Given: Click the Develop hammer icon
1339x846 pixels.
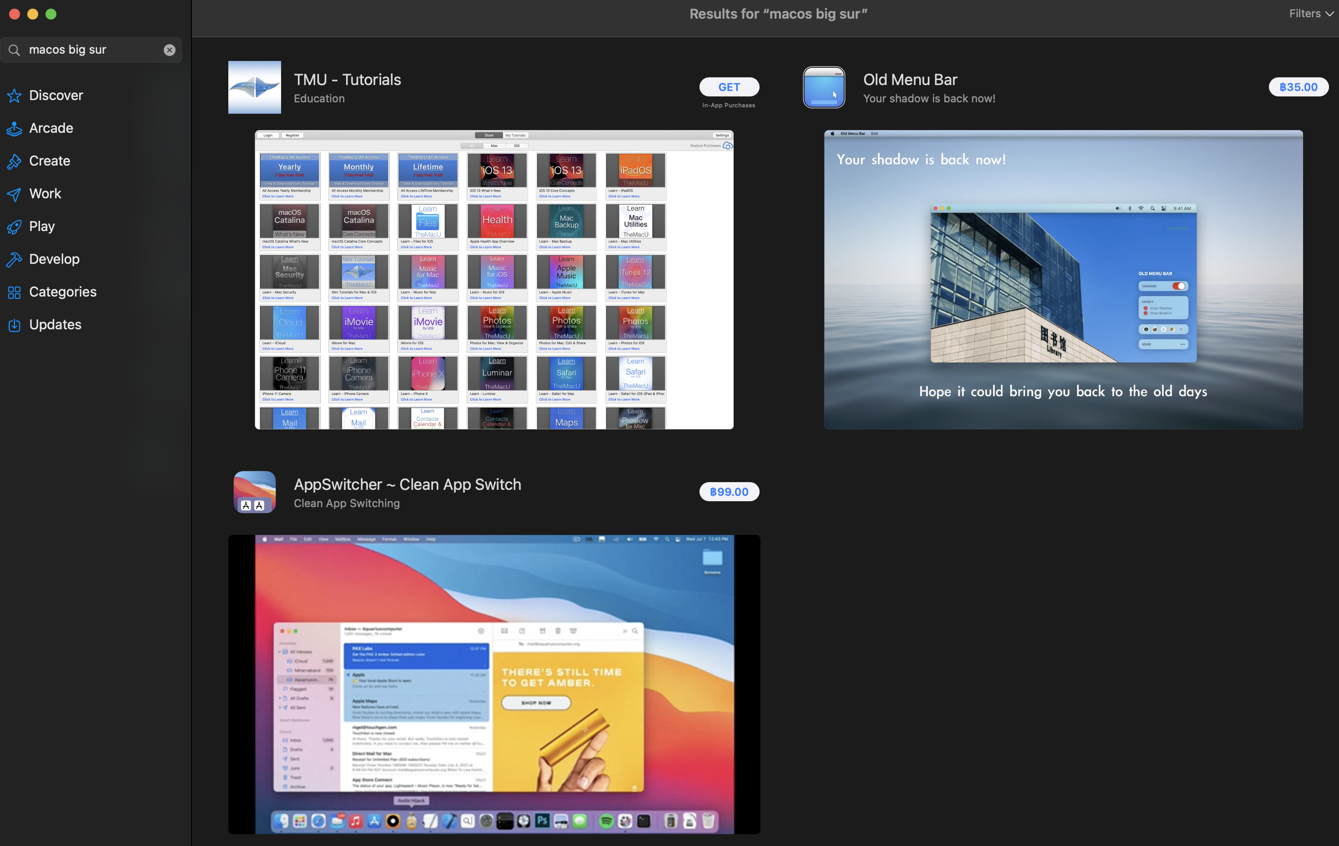Looking at the screenshot, I should 15,259.
